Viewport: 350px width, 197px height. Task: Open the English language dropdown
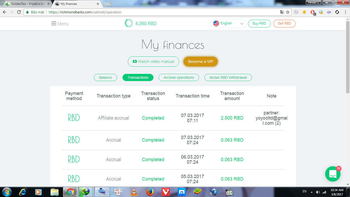[228, 23]
